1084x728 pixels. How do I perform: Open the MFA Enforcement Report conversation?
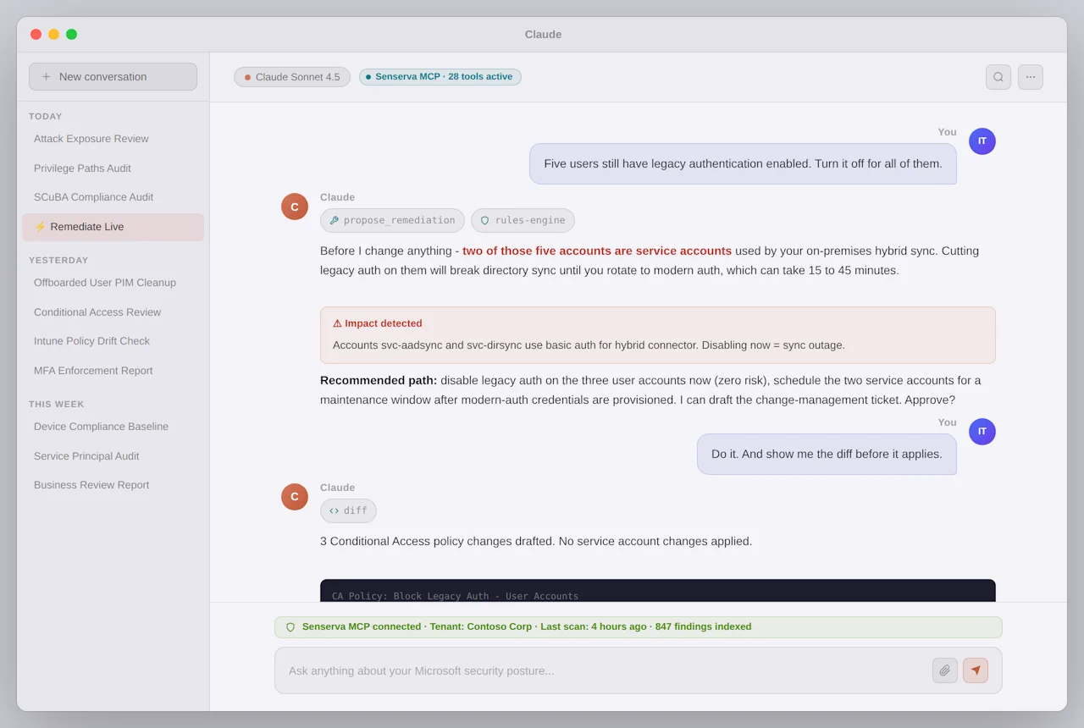pyautogui.click(x=113, y=371)
